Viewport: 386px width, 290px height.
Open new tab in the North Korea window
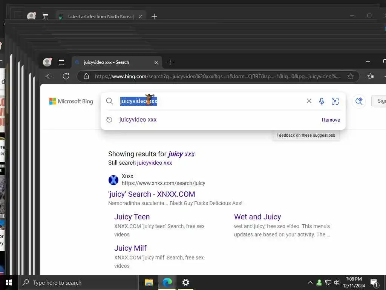pos(154,17)
